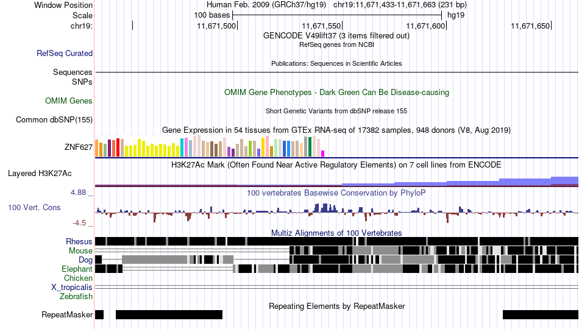Viewport: 579px width, 329px height.
Task: Click the Elephant species label
Action: coord(77,269)
